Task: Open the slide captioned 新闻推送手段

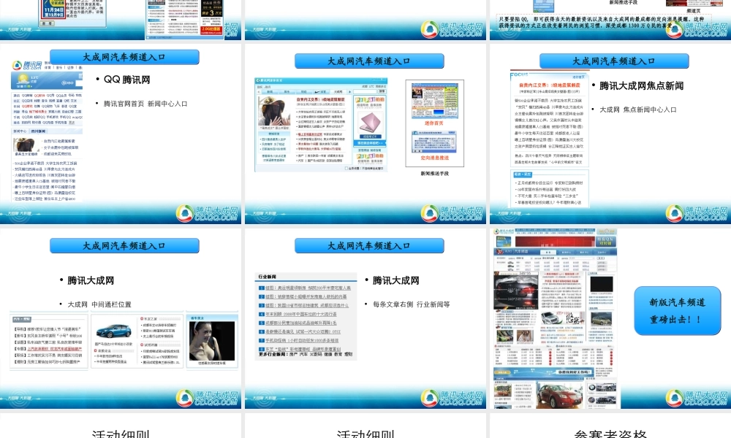Action: pyautogui.click(x=365, y=134)
